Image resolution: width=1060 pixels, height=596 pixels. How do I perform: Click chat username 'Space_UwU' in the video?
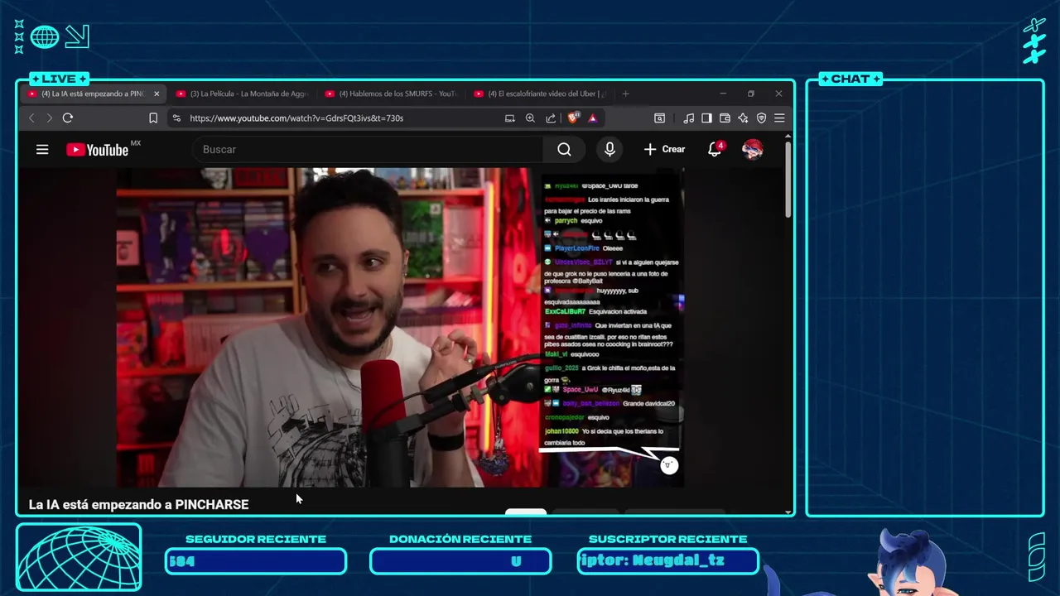(x=580, y=390)
